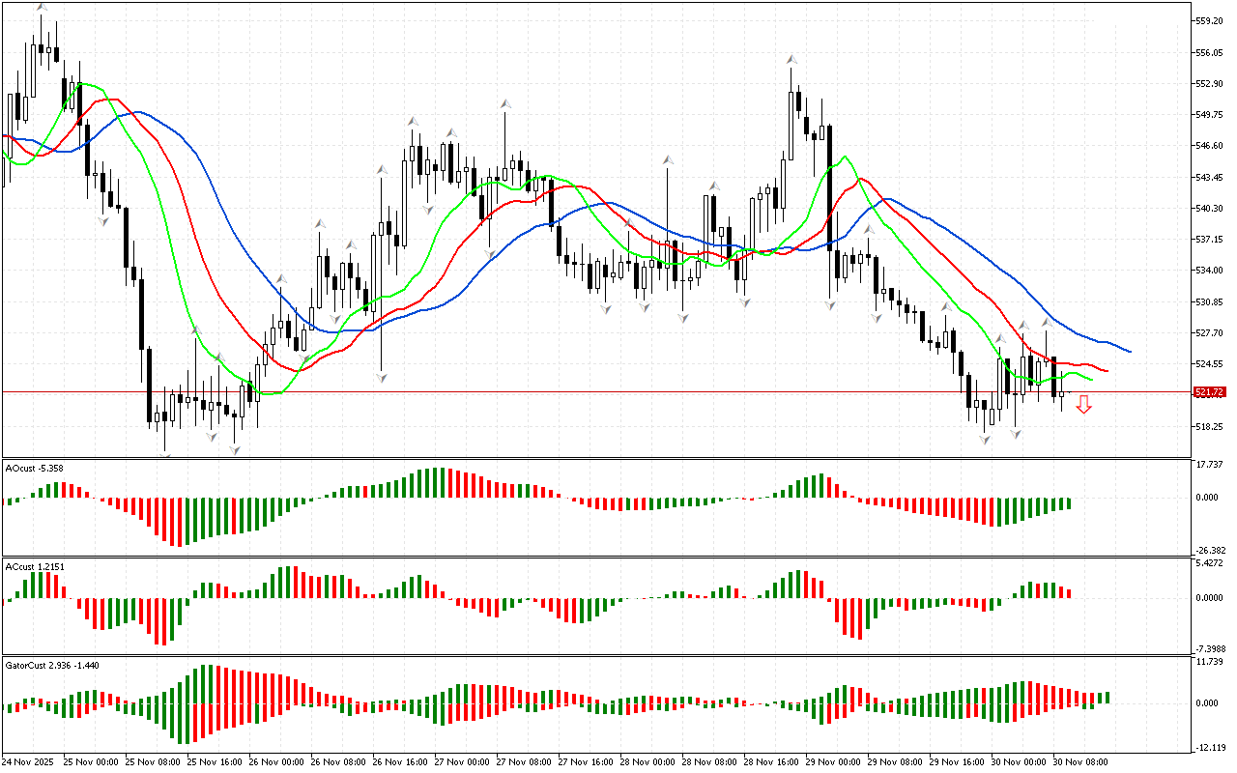Click the red down arrow sell signal

tap(1084, 405)
